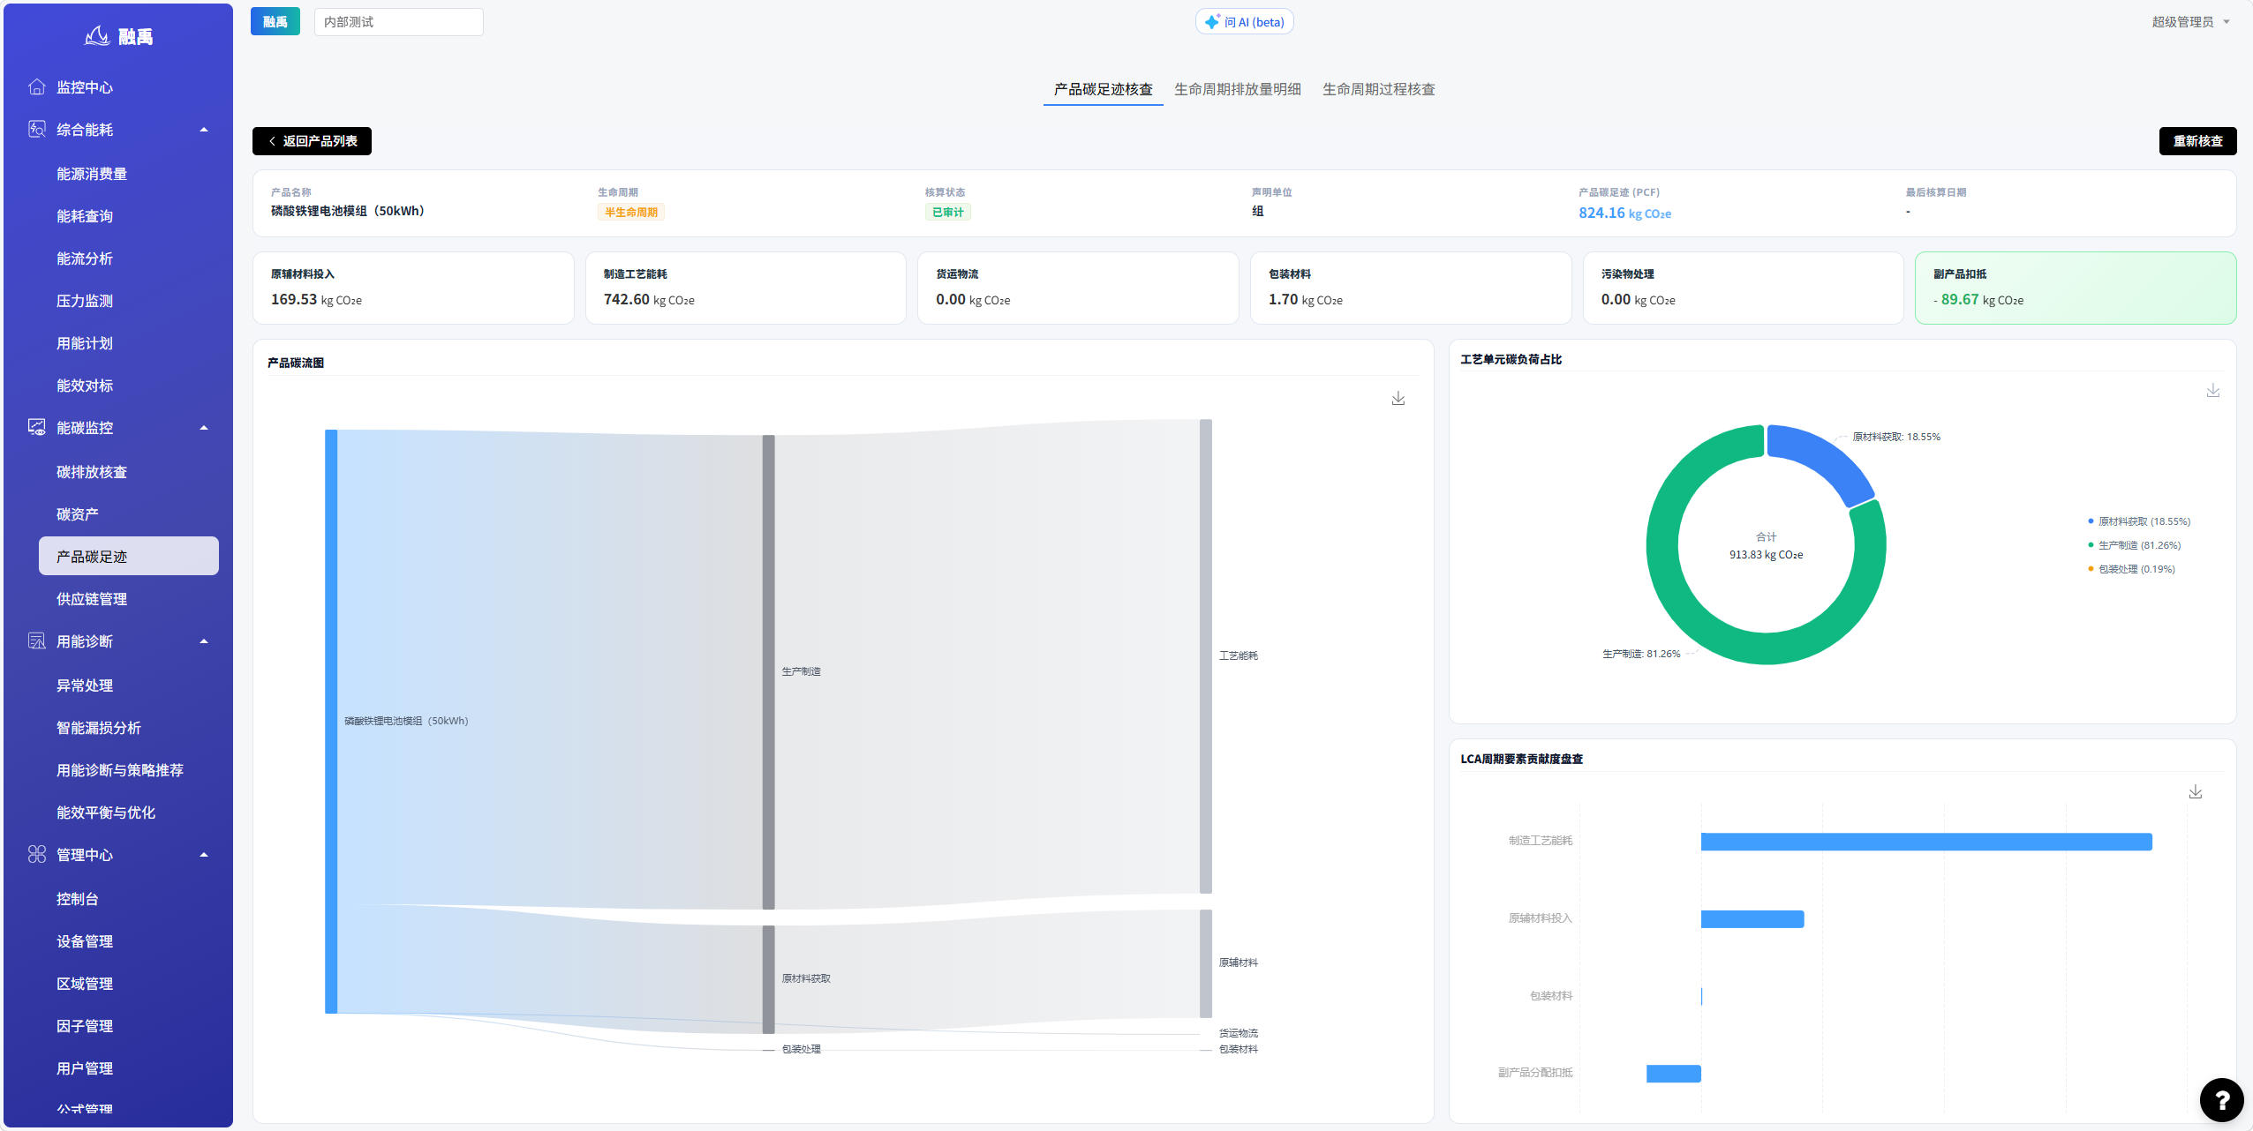This screenshot has width=2253, height=1131.
Task: Click the 制造工艺能耗 blue bar
Action: (1926, 842)
